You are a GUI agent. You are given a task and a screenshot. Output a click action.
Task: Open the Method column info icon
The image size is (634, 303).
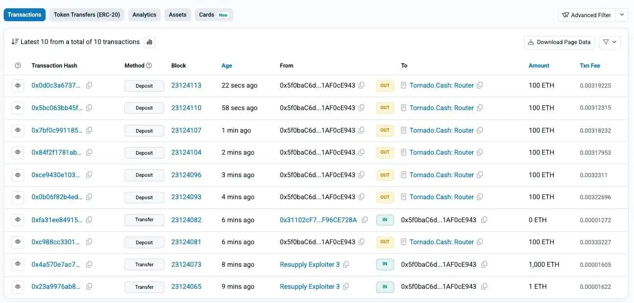tap(149, 65)
